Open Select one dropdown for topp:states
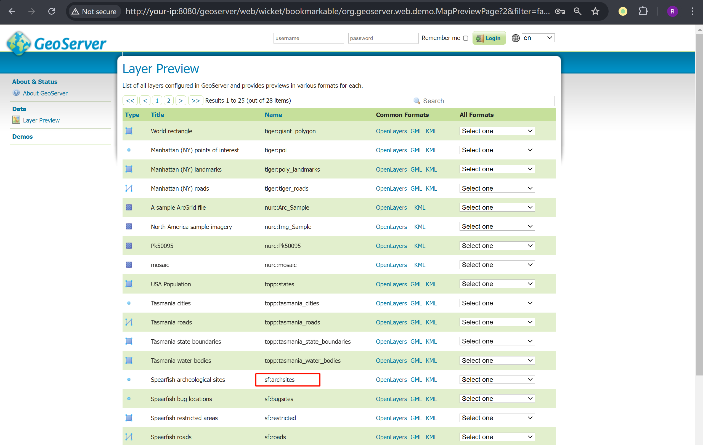This screenshot has width=703, height=445. pyautogui.click(x=497, y=284)
